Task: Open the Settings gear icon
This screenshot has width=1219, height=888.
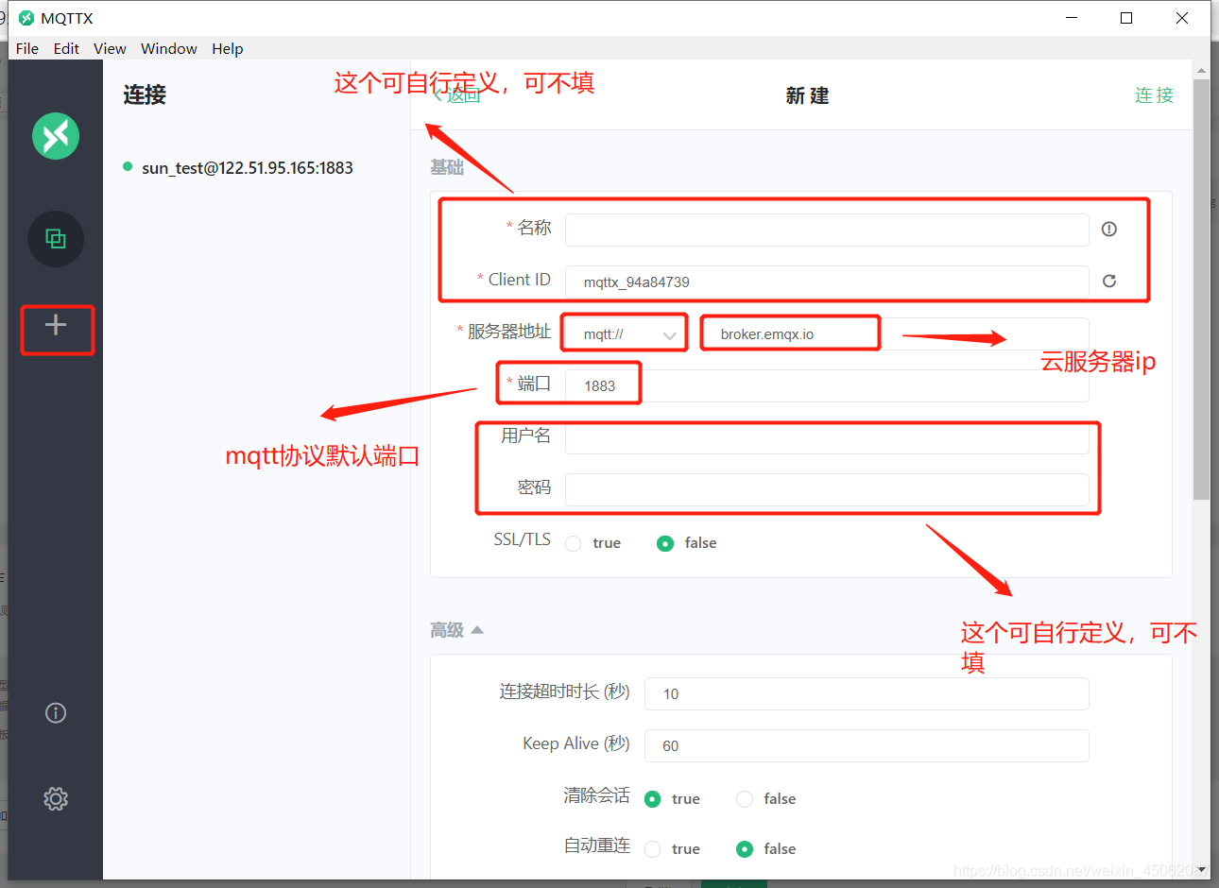Action: click(x=56, y=799)
